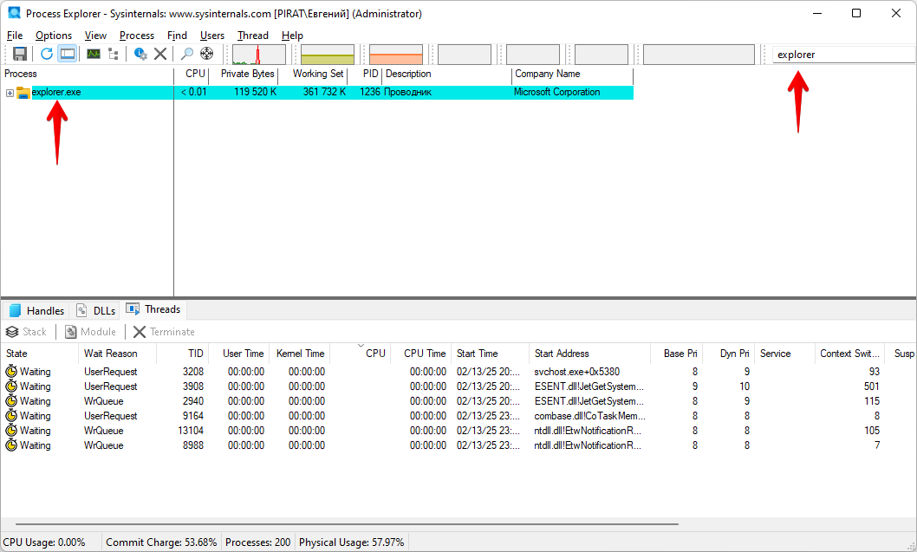Click the explorer filter search field

click(843, 55)
